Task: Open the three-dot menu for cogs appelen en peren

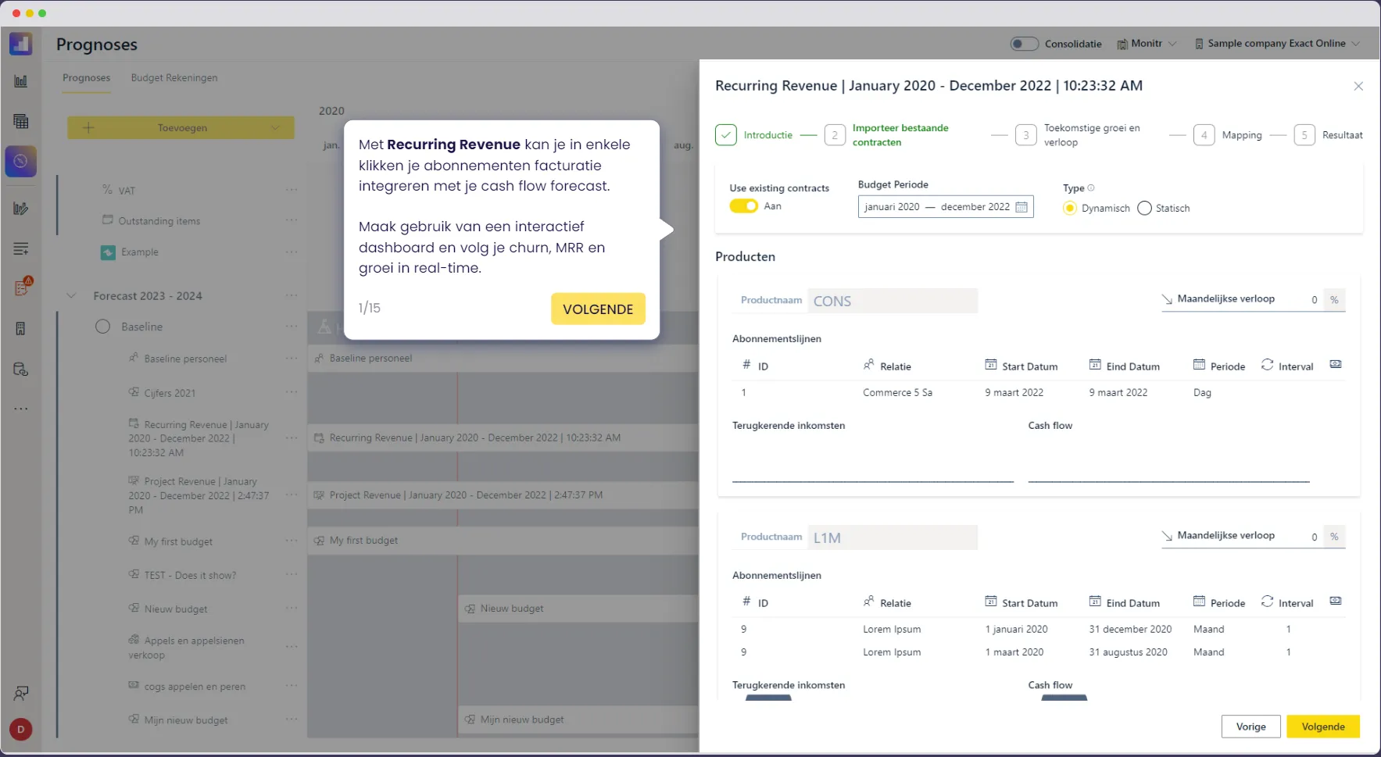Action: pyautogui.click(x=292, y=686)
